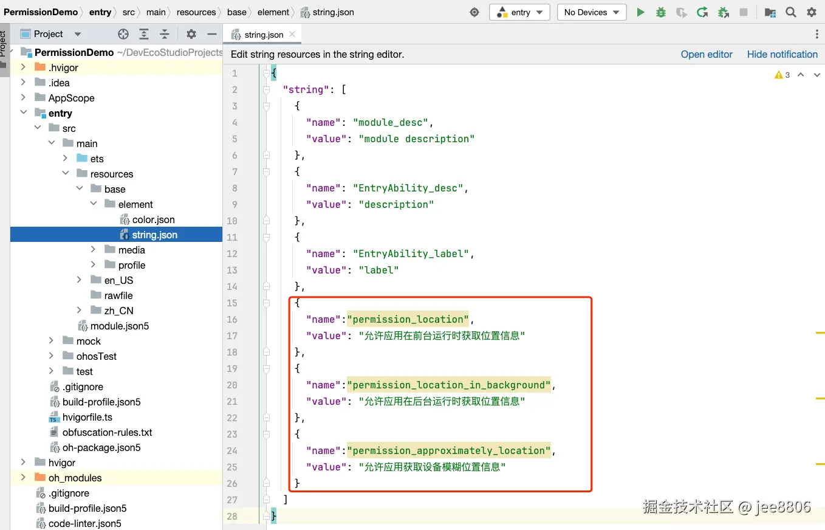Locate opened file in Project panel
The image size is (825, 530).
123,34
